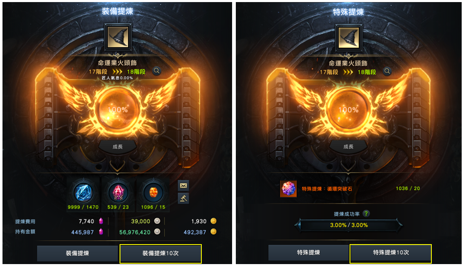Click the 裝備提煉10次 button
Viewport: 465px width, 267px height.
[160, 253]
